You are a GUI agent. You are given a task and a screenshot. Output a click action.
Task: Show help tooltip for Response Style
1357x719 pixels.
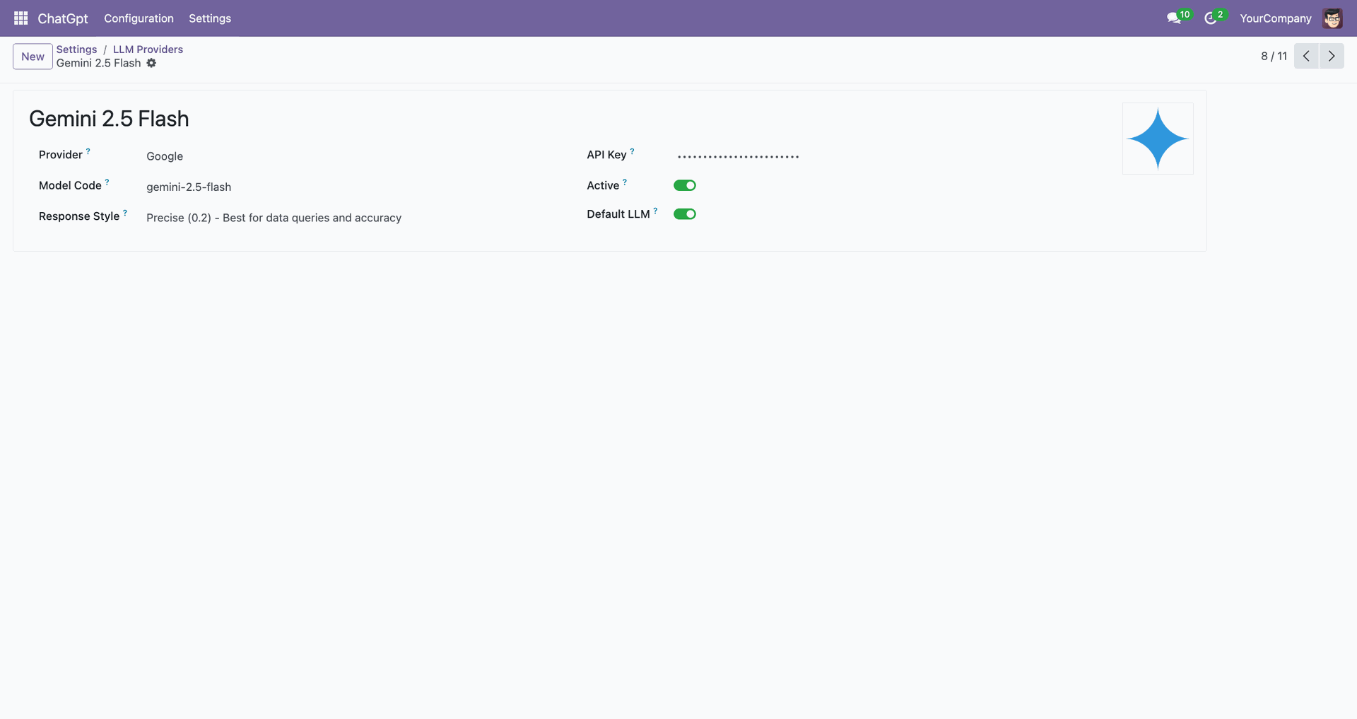(x=125, y=213)
